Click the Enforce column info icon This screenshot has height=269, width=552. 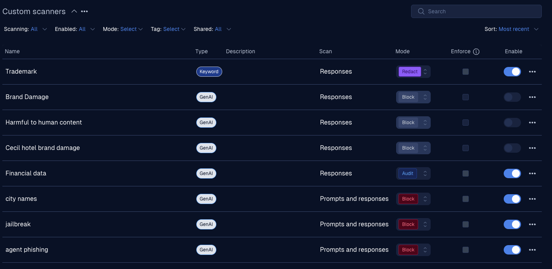pos(476,52)
